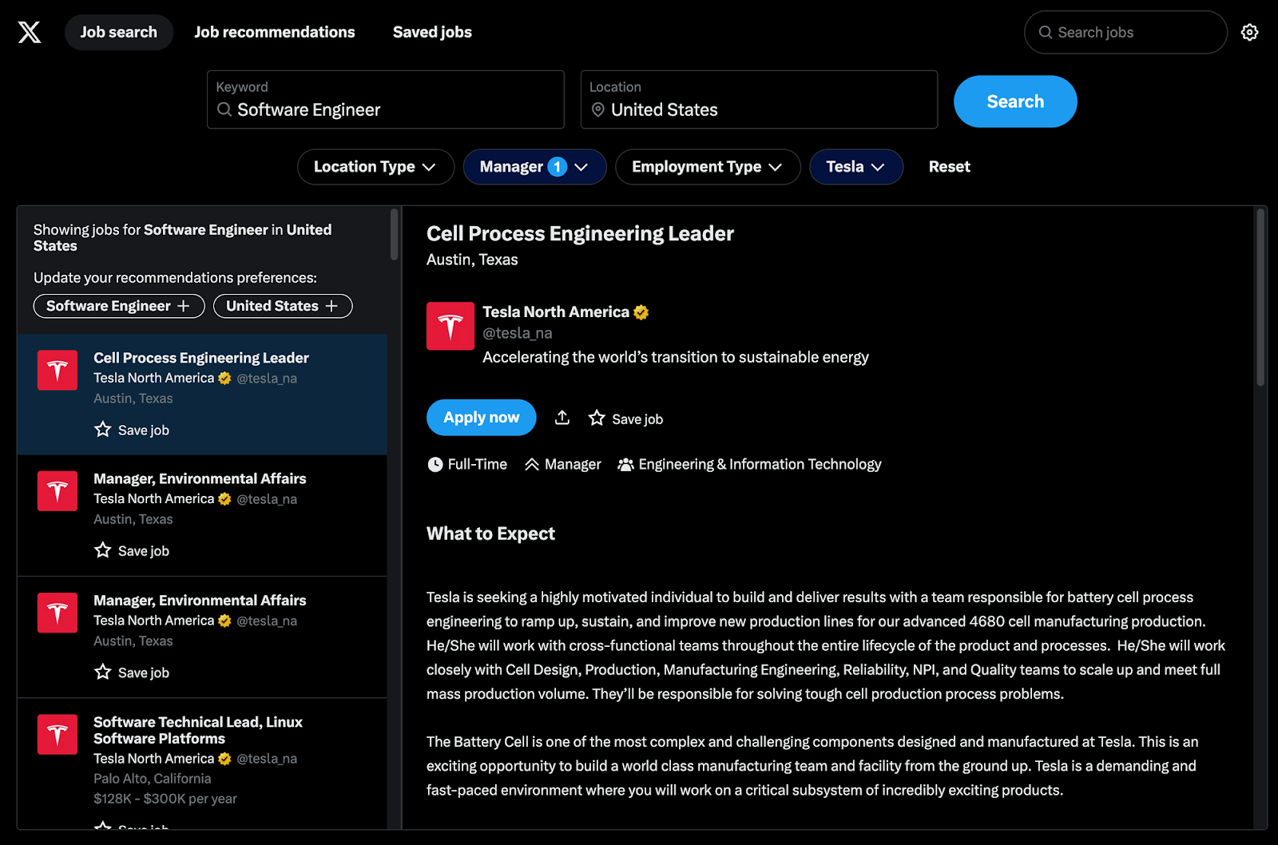Click the Cell Process Engineering Leader detail title

point(580,233)
